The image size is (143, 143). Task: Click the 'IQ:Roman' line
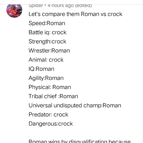tap(41, 69)
